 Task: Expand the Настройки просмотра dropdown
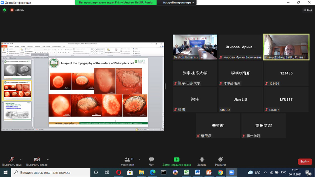[179, 3]
